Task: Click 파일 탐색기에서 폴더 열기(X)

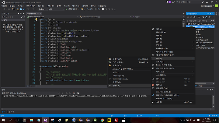Action: 173,95
